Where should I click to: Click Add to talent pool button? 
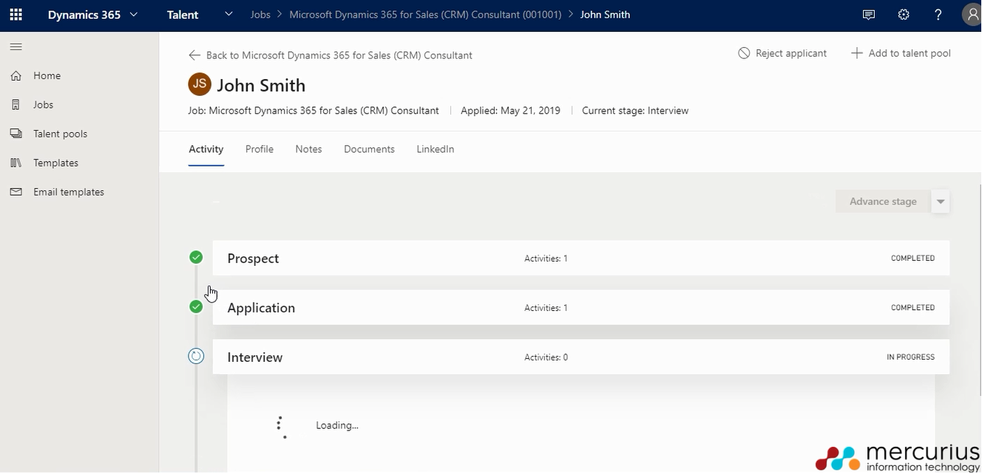[901, 53]
